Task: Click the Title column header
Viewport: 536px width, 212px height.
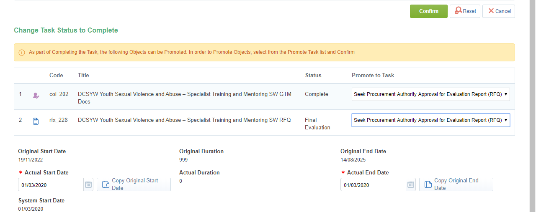Action: tap(83, 76)
